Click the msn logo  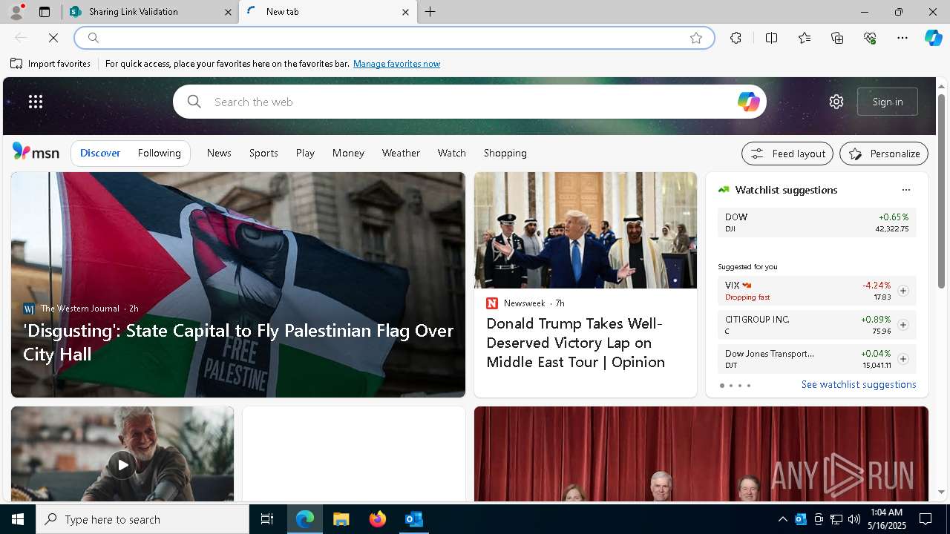point(36,152)
